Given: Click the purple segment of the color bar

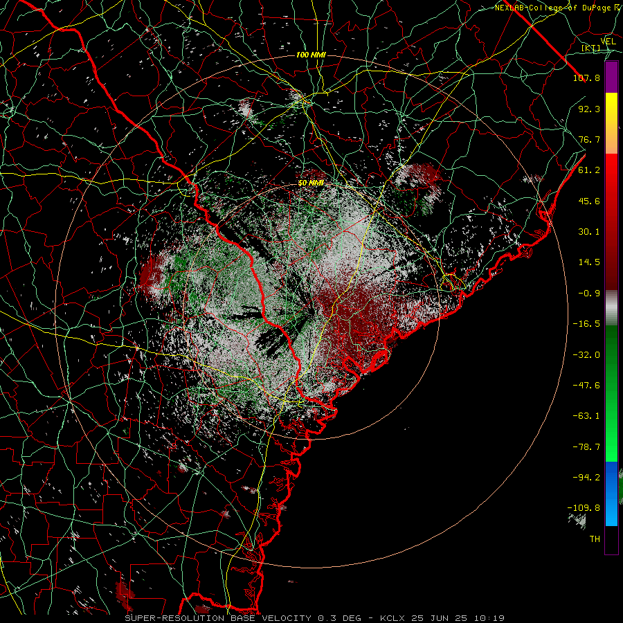Looking at the screenshot, I should 611,77.
